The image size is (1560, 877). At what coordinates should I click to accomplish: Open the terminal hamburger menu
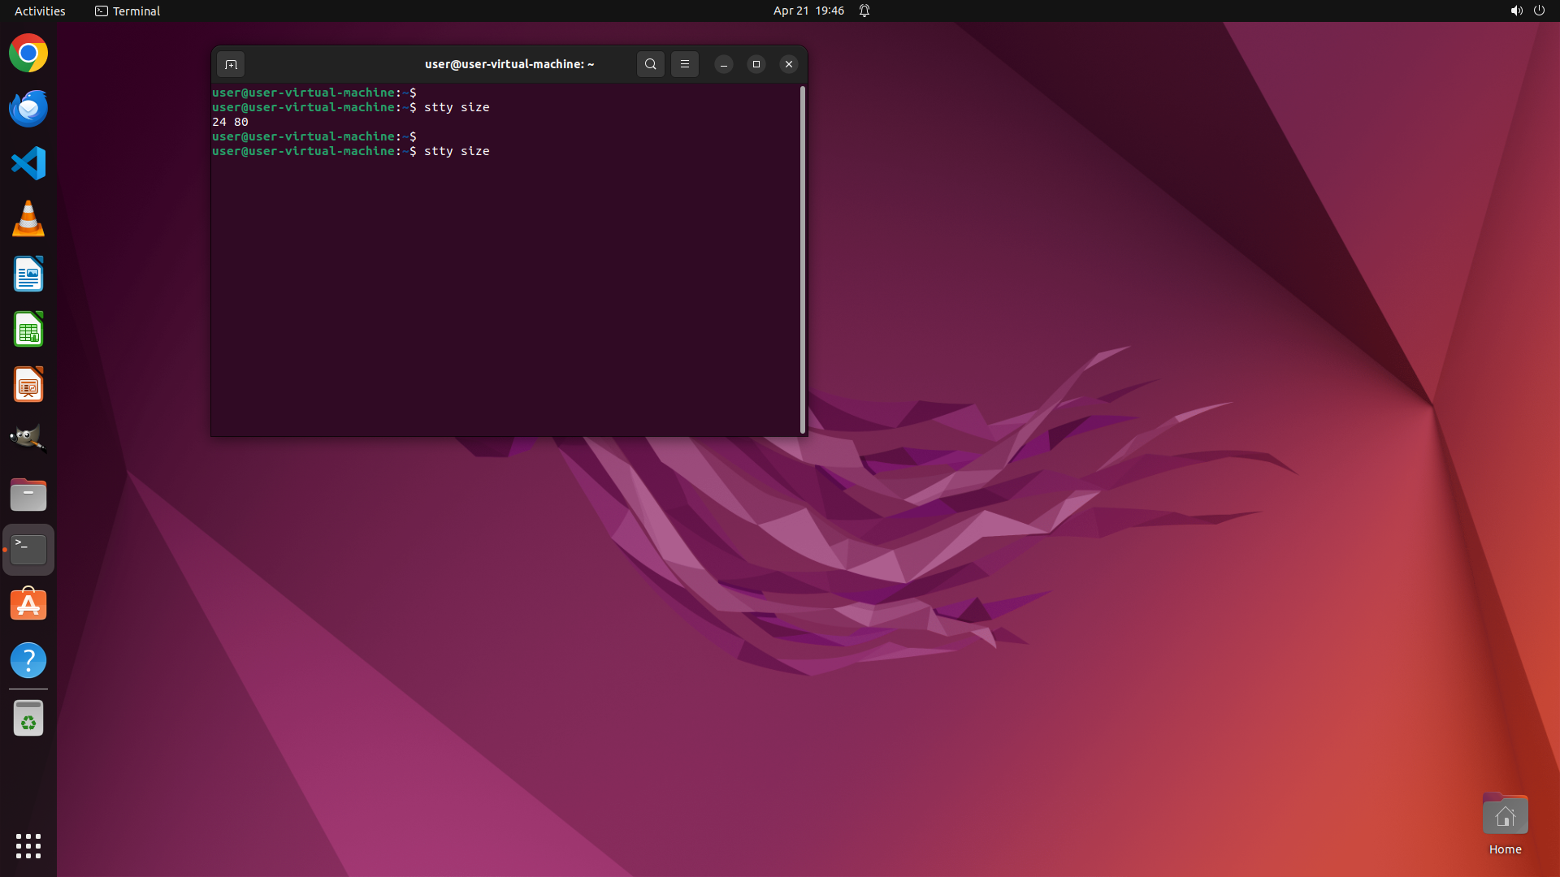685,64
